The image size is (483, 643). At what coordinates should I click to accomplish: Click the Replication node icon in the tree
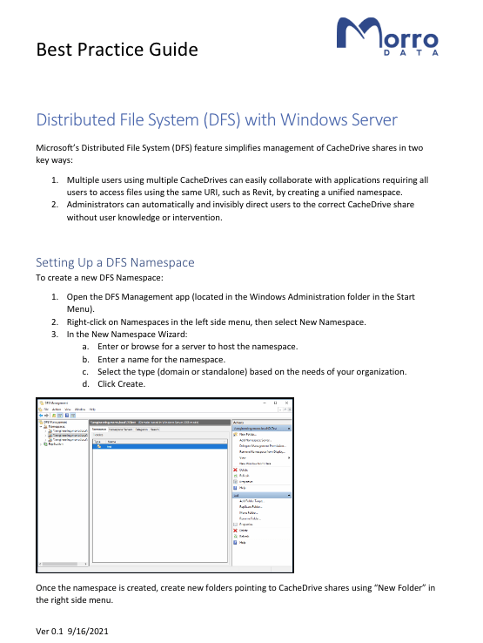tap(45, 444)
